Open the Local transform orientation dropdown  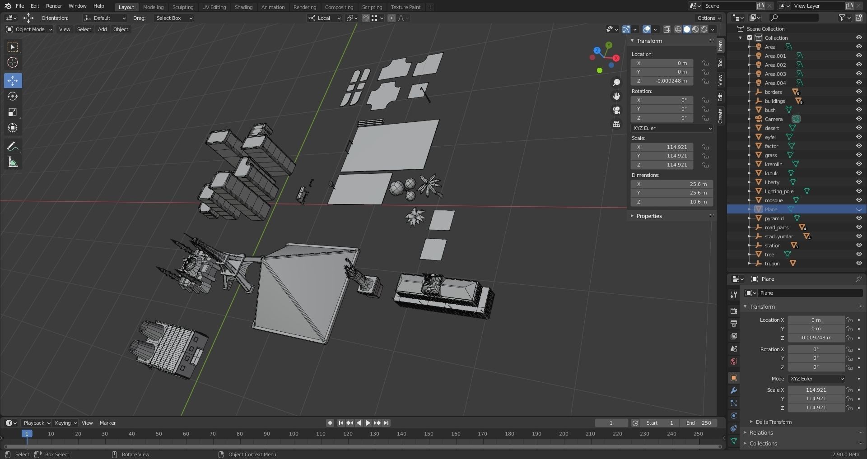point(324,18)
